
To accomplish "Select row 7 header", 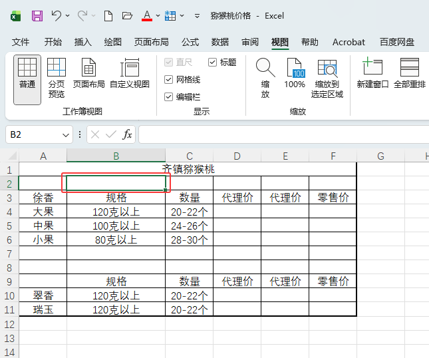I will [x=9, y=254].
